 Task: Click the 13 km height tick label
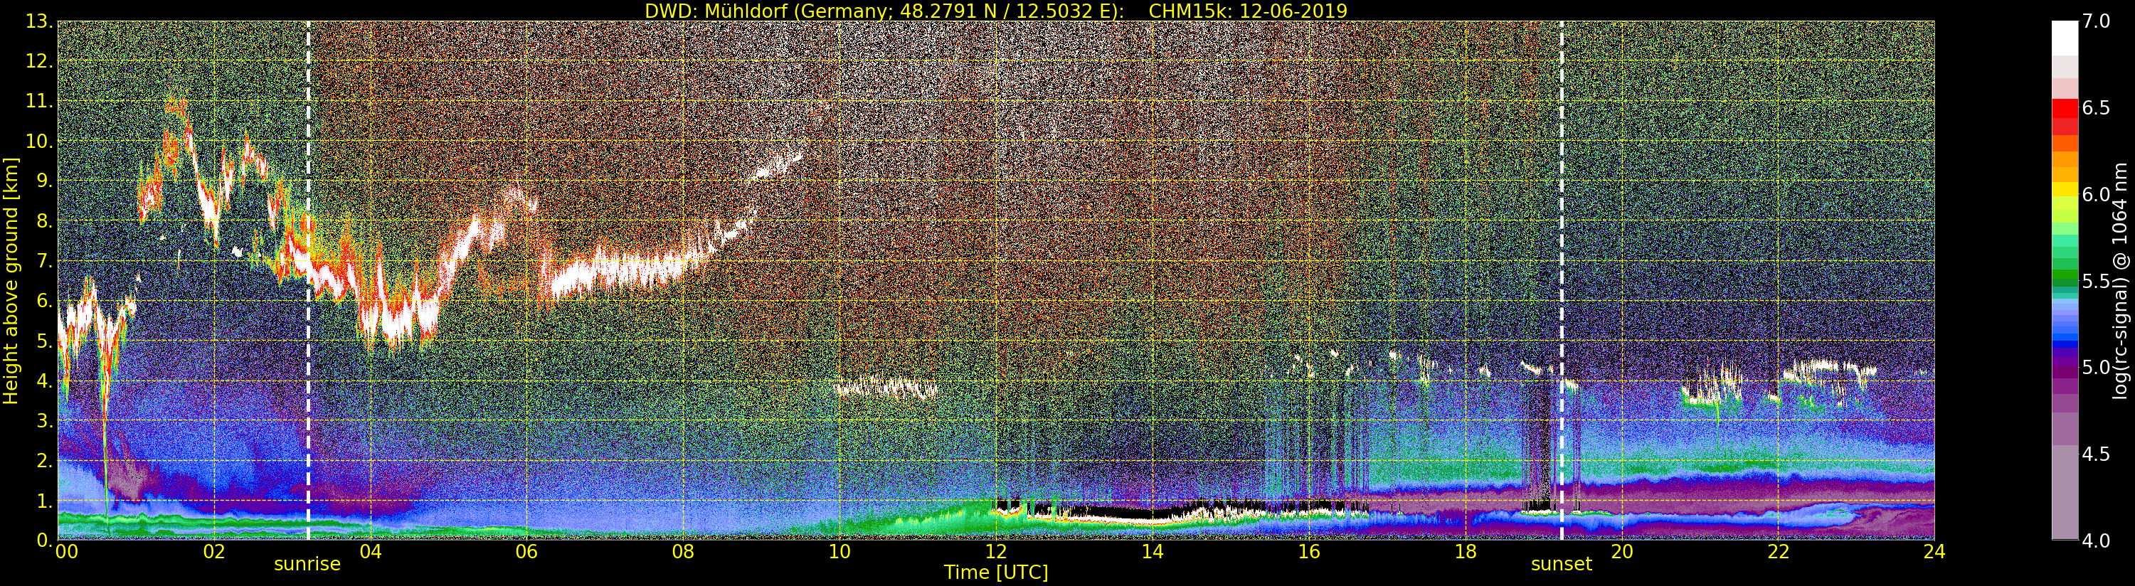pos(38,21)
